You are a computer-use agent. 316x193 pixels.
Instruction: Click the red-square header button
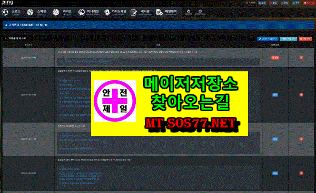tap(273, 3)
